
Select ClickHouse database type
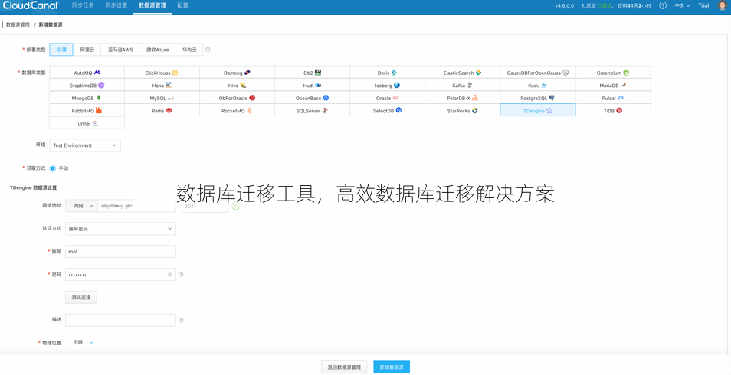[x=162, y=73]
